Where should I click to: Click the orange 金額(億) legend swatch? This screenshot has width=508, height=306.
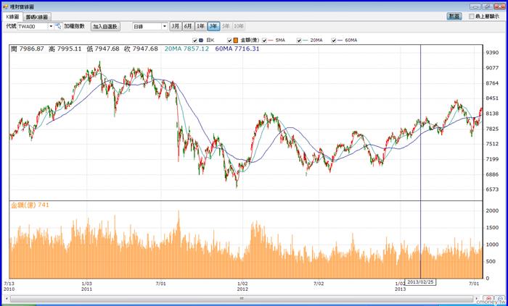236,41
